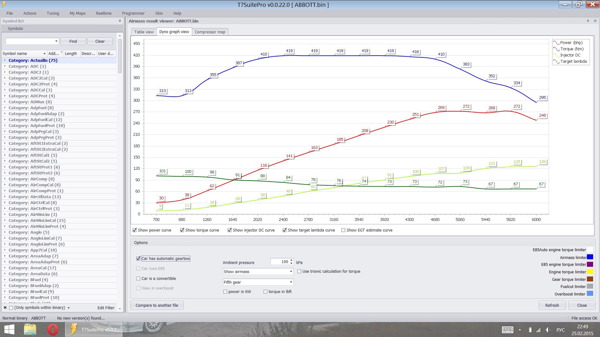
Task: Switch to Compressor map tab
Action: tap(210, 32)
